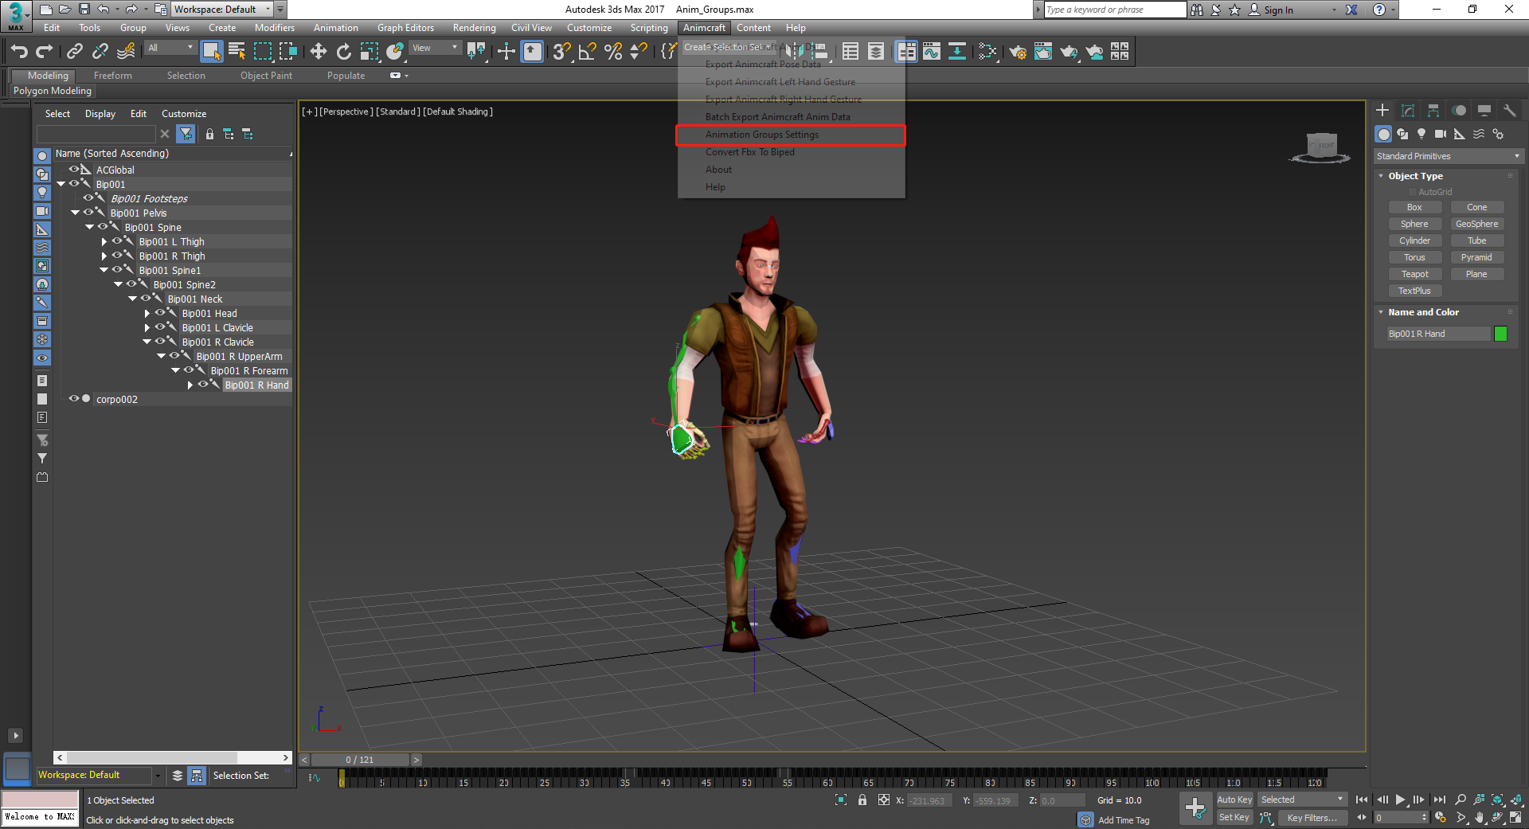Click the Angle Snap toggle icon
The image size is (1529, 829).
tap(587, 52)
